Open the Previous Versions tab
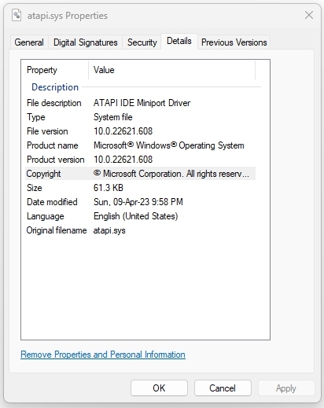 [x=234, y=42]
